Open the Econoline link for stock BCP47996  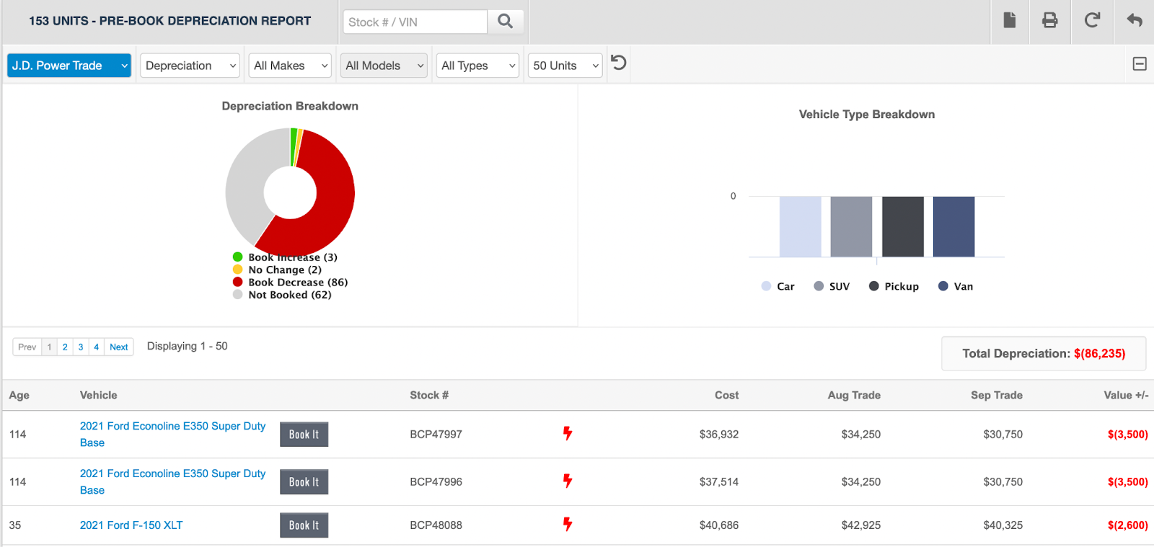[172, 481]
